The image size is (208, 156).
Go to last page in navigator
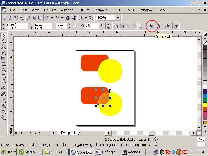pyautogui.click(x=54, y=133)
